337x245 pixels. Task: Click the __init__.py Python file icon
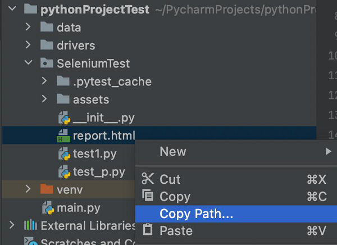[x=63, y=118]
